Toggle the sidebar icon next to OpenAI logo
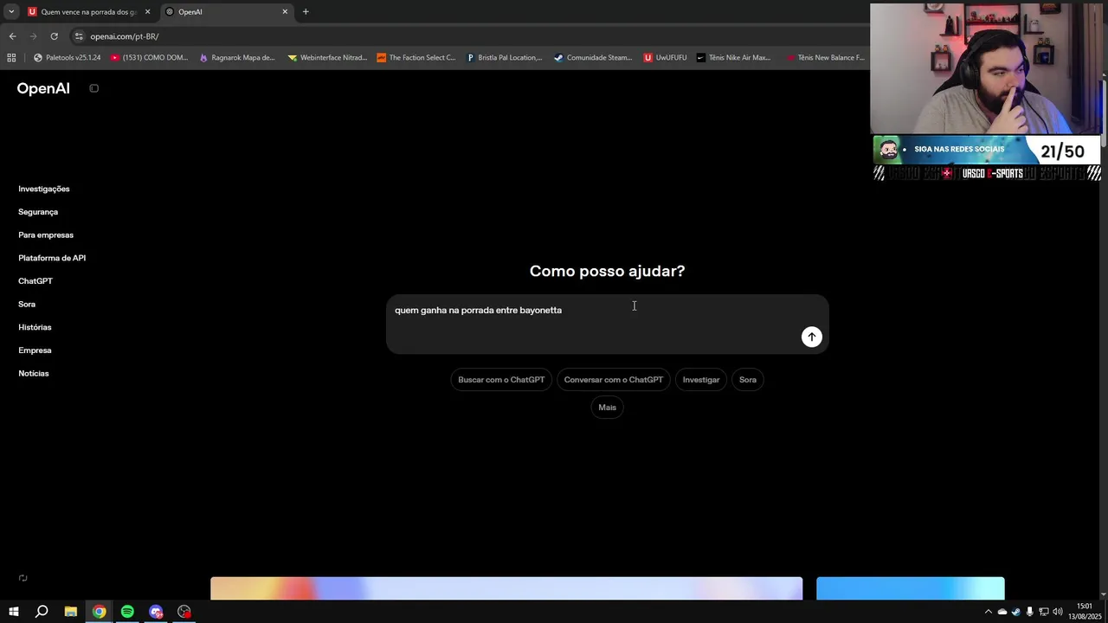Image resolution: width=1108 pixels, height=623 pixels. tap(94, 88)
